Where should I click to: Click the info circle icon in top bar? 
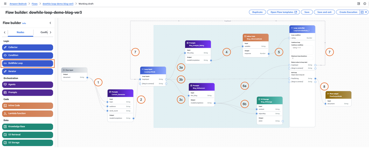pos(365,4)
